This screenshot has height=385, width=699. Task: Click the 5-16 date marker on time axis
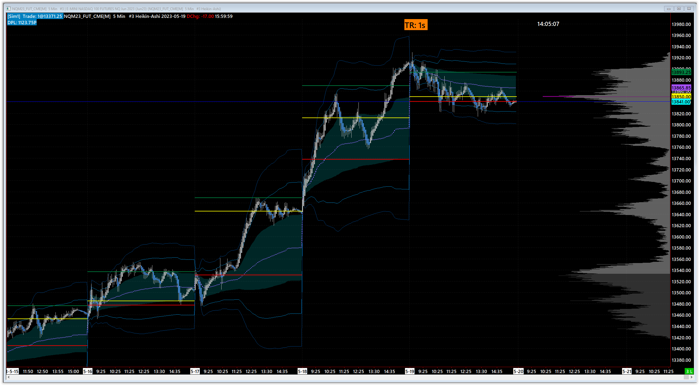88,371
